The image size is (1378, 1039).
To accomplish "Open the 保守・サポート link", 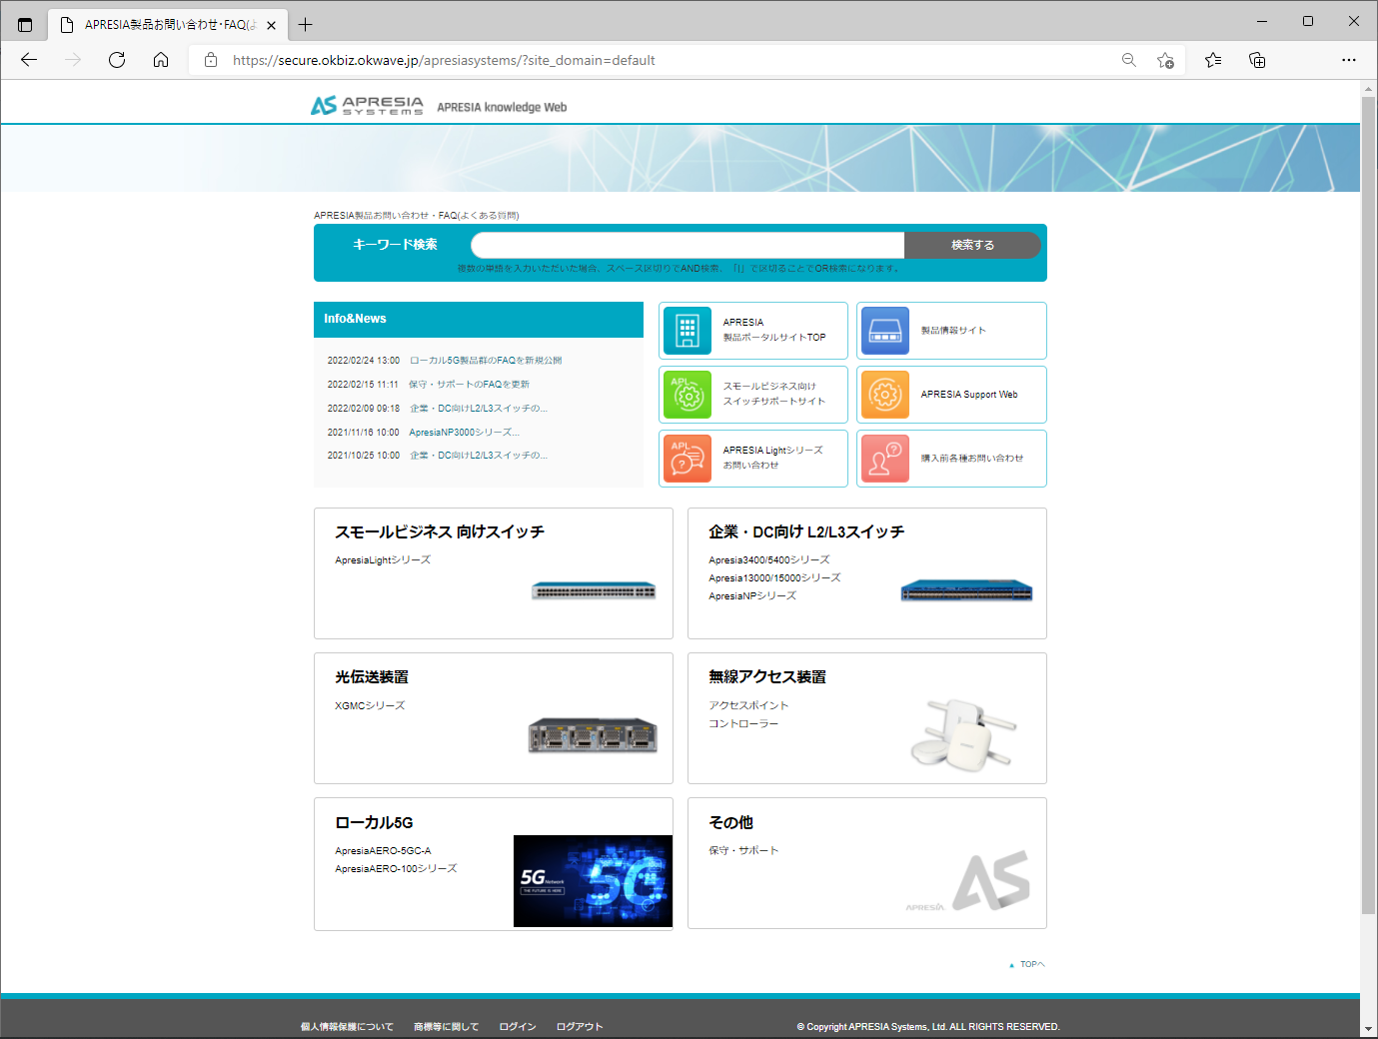I will 743,851.
